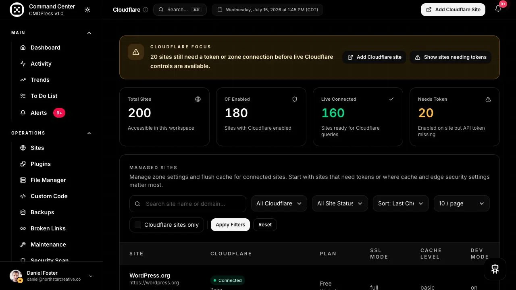Click the warning icon on Needs Token card
This screenshot has height=290, width=516.
point(488,99)
